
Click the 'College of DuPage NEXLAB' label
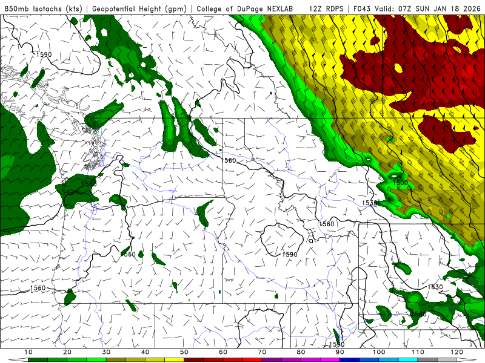point(245,8)
